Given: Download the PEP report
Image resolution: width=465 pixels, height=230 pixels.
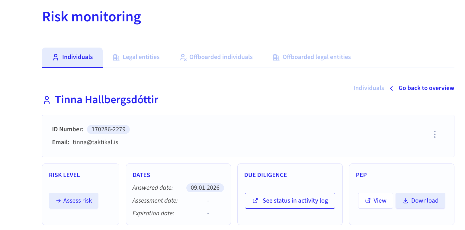Looking at the screenshot, I should (x=420, y=200).
